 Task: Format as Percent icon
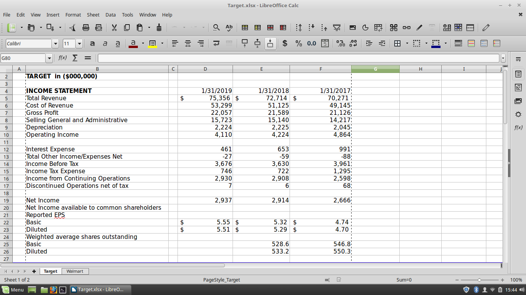point(298,43)
